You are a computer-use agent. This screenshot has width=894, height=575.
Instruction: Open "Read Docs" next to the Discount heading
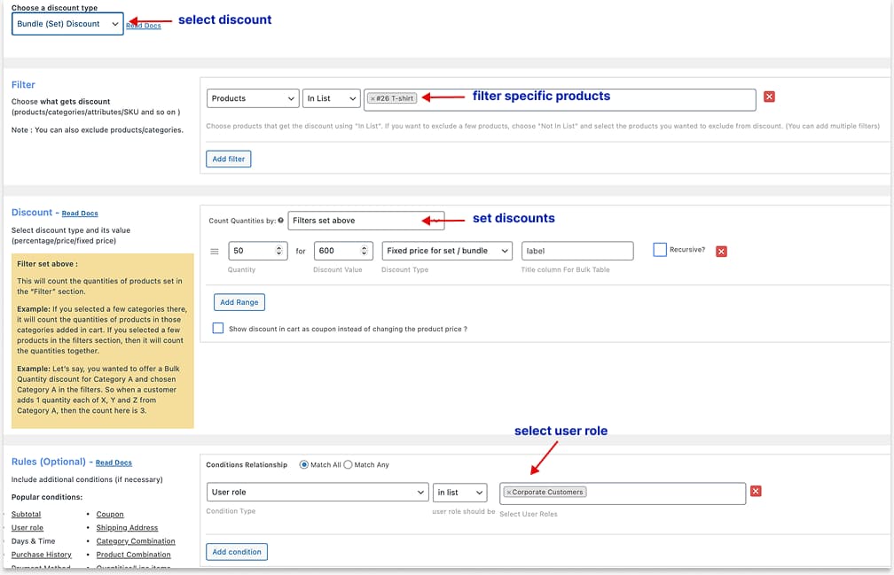pyautogui.click(x=79, y=213)
